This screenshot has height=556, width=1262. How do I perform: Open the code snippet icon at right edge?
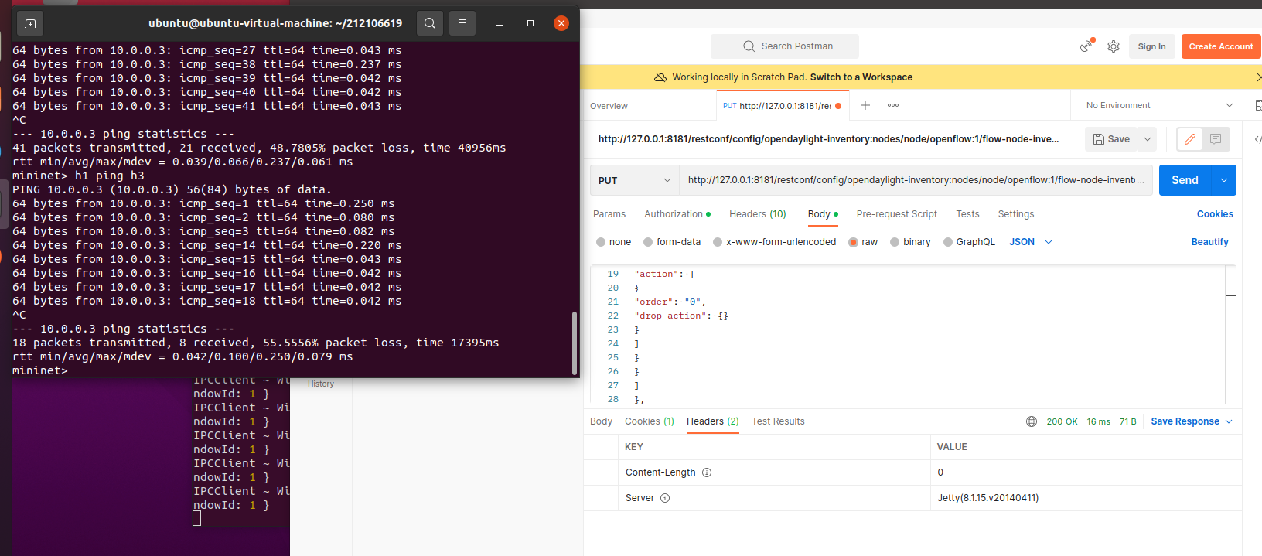pos(1257,139)
